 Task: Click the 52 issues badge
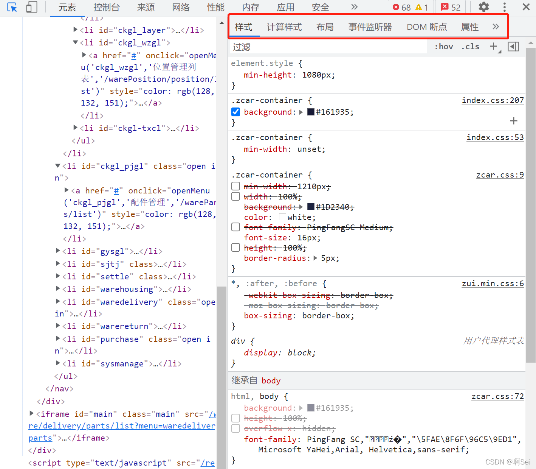click(451, 8)
